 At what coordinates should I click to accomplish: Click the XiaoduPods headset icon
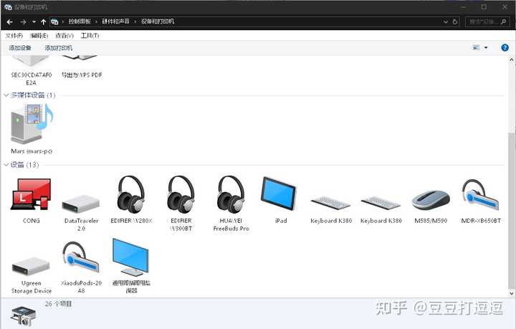(x=81, y=257)
